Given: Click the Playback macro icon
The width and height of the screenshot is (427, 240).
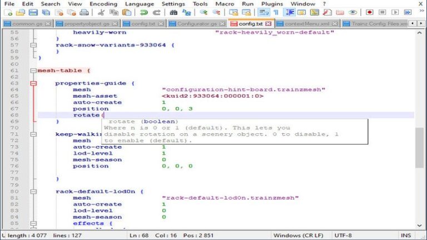Looking at the screenshot, I should click(394, 12).
